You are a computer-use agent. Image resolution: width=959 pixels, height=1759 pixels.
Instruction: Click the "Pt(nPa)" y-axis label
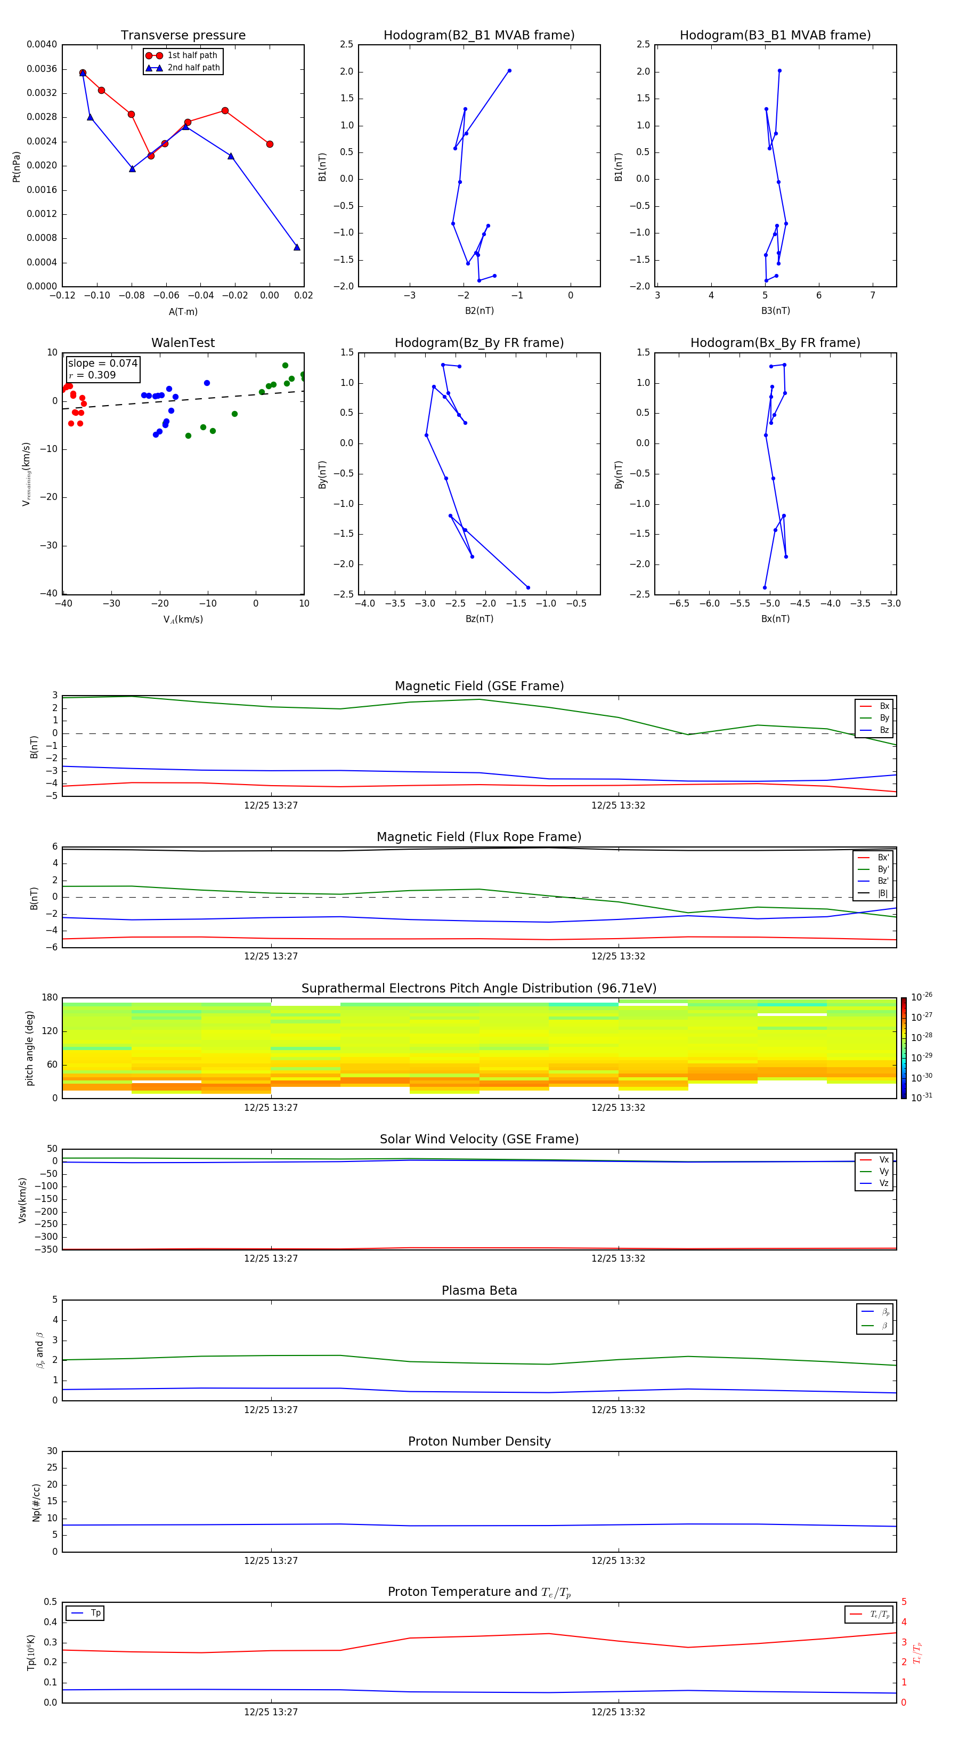point(17,167)
